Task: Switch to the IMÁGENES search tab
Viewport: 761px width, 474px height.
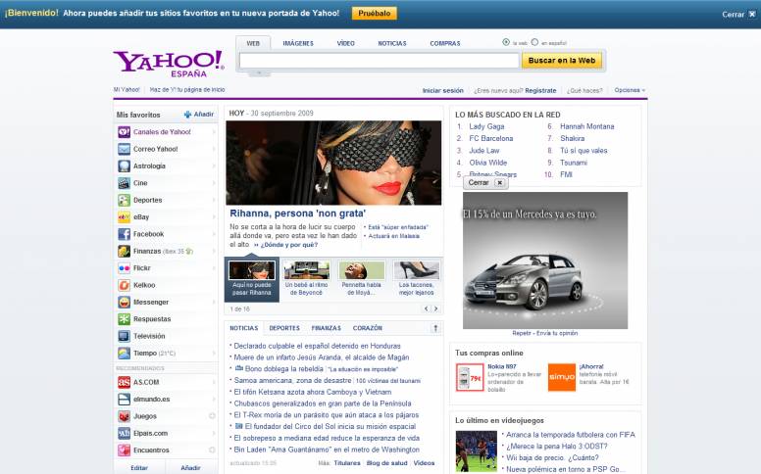Action: click(x=298, y=43)
